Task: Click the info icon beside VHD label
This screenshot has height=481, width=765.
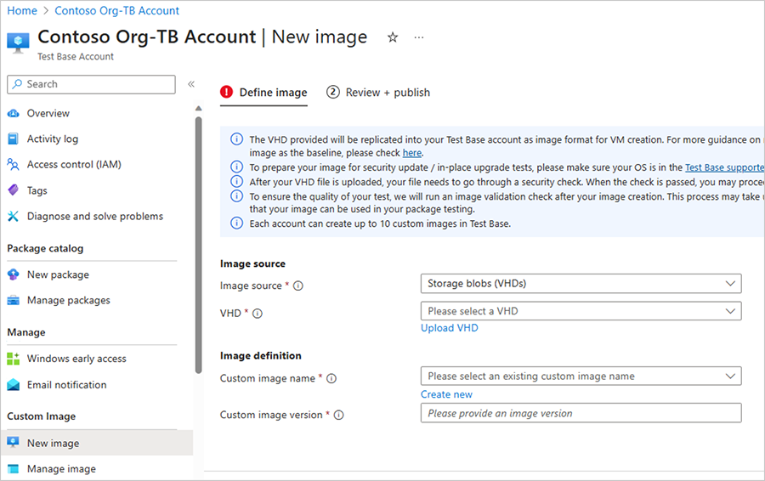Action: [x=258, y=314]
